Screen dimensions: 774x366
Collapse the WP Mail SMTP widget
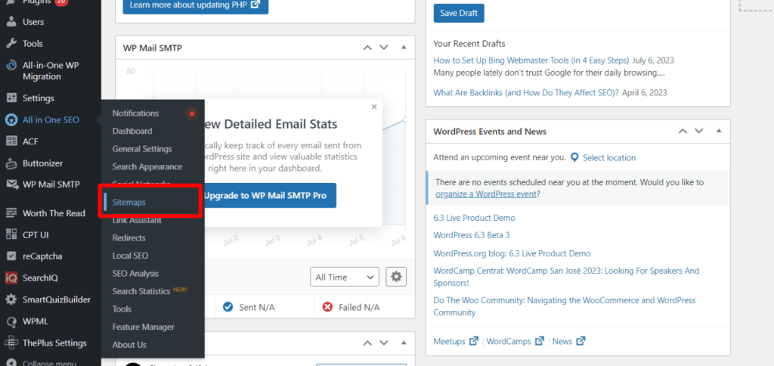pyautogui.click(x=404, y=48)
